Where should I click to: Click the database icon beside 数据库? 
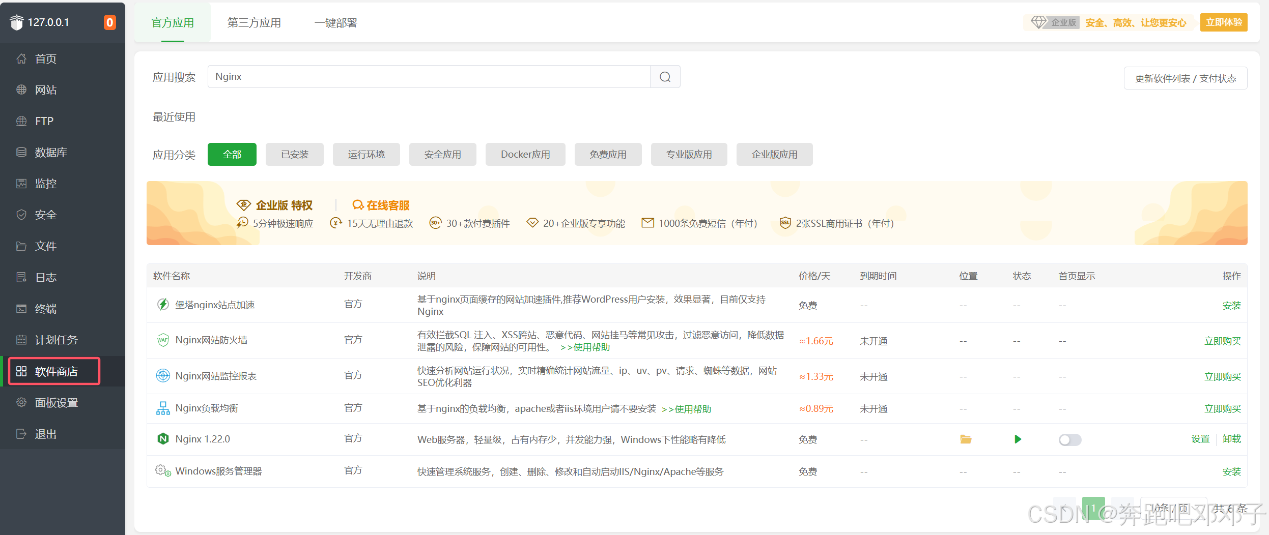click(21, 152)
